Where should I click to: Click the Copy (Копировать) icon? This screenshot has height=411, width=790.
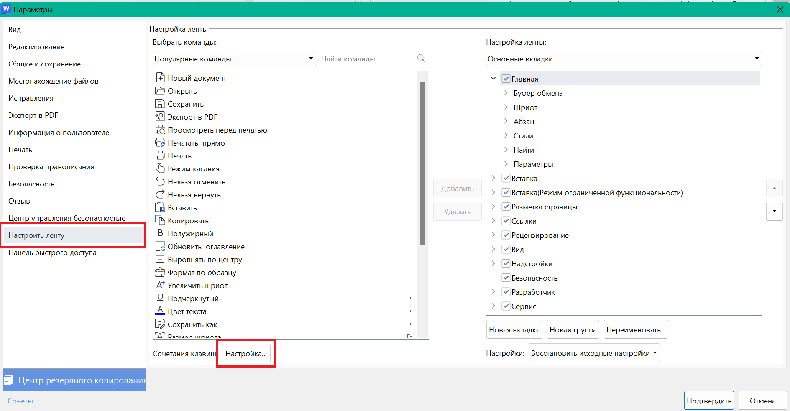(160, 220)
